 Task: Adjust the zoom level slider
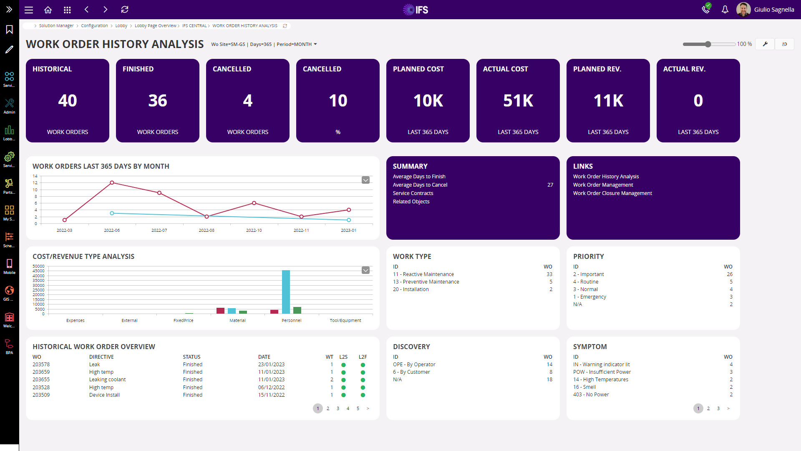tap(708, 44)
